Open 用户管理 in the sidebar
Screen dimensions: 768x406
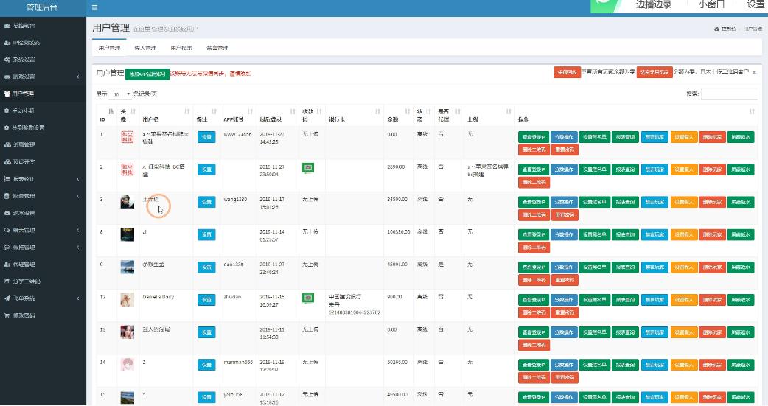tap(22, 94)
